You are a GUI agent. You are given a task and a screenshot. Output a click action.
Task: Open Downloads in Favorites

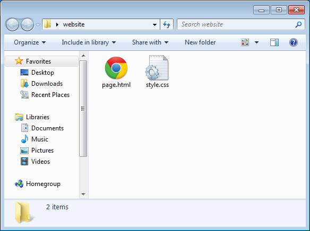click(47, 84)
